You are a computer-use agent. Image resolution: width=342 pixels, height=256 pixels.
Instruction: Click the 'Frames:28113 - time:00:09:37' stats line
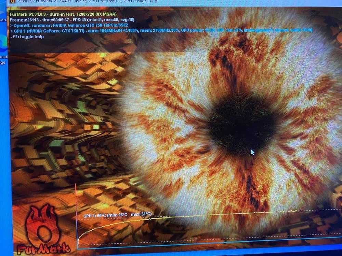(x=72, y=20)
